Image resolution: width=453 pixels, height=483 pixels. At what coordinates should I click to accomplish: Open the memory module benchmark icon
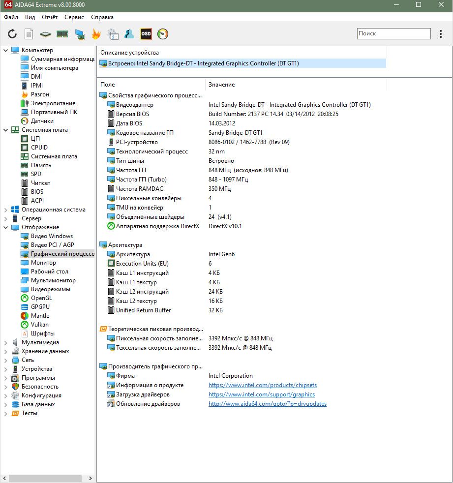(62, 33)
